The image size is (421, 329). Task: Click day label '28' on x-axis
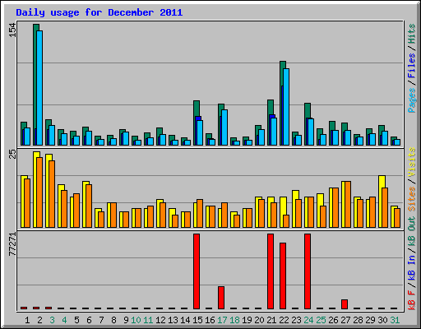pos(358,320)
